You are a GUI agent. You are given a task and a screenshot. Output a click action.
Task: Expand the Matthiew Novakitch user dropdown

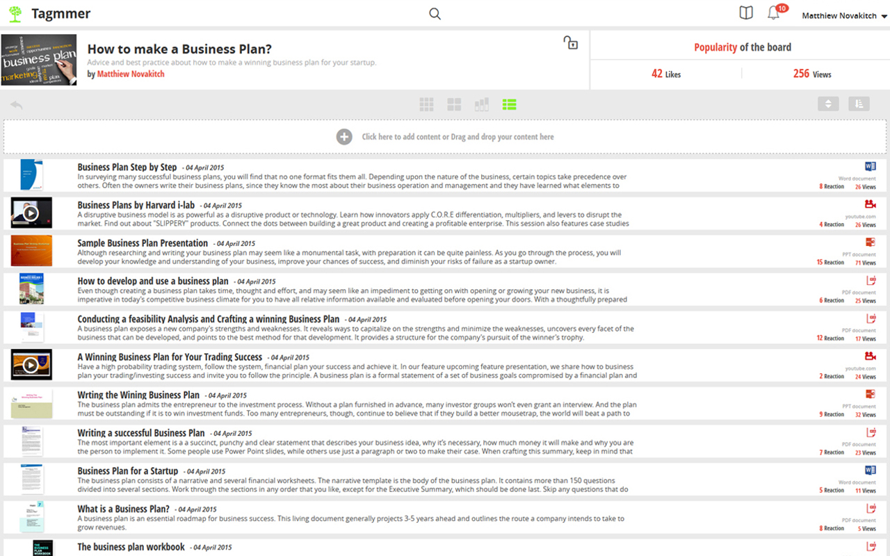tap(845, 15)
